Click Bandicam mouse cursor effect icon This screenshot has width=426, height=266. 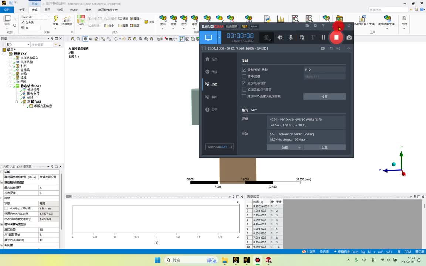pyautogui.click(x=302, y=37)
